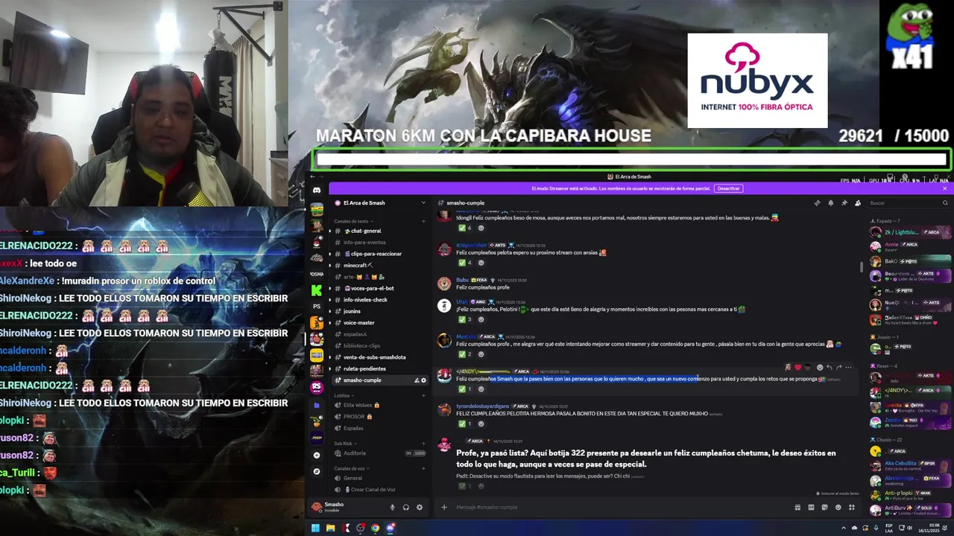The image size is (954, 536).
Task: Add channel to Sub Kick category
Action: (423, 444)
